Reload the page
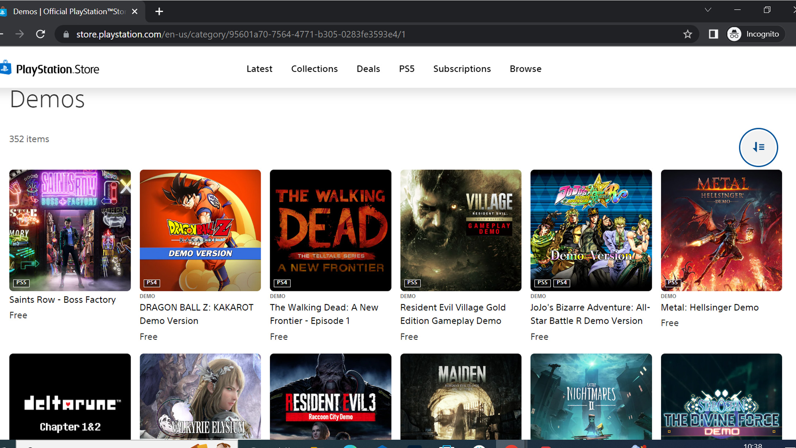The image size is (796, 448). click(x=40, y=34)
